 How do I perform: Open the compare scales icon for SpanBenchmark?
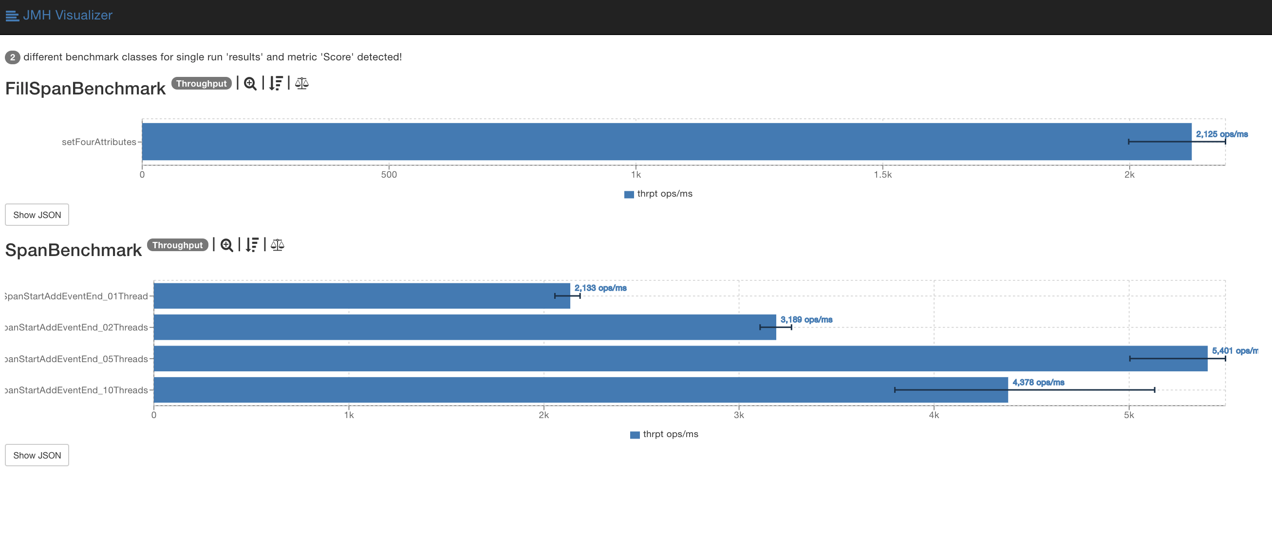click(x=278, y=245)
